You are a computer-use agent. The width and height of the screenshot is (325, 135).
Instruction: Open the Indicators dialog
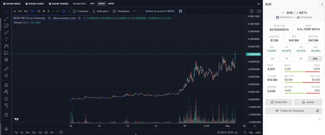click(100, 11)
